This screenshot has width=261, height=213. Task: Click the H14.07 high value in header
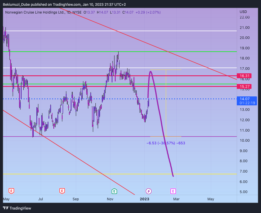pos(102,12)
